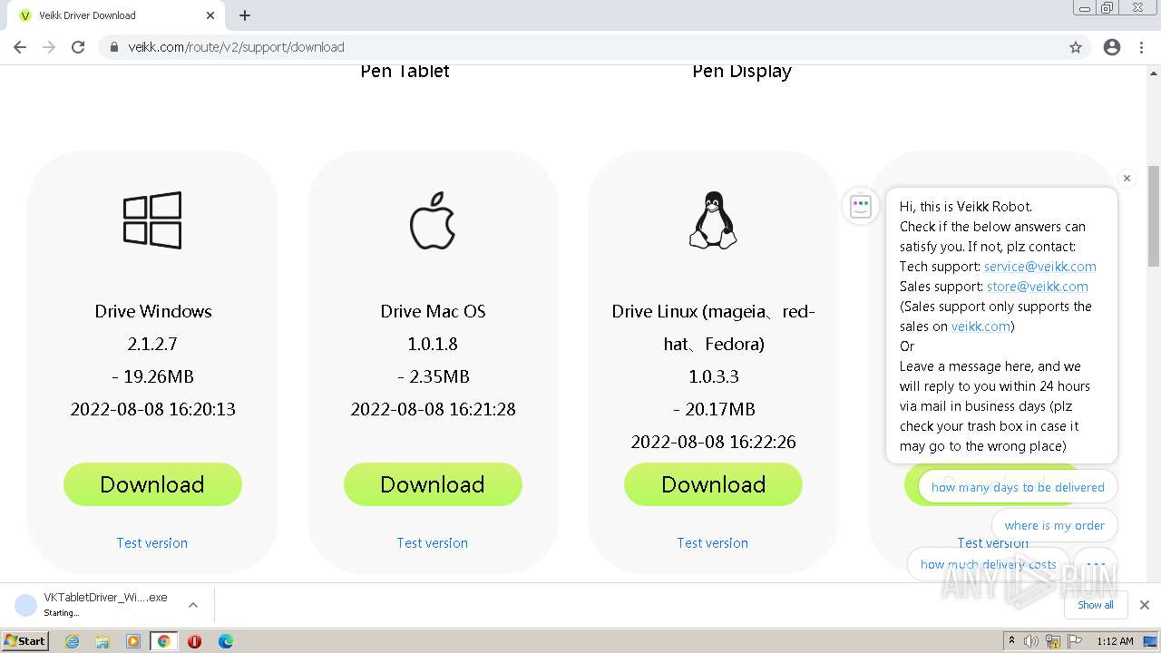Click the 1:12 AM clock
The image size is (1161, 653).
click(1115, 641)
